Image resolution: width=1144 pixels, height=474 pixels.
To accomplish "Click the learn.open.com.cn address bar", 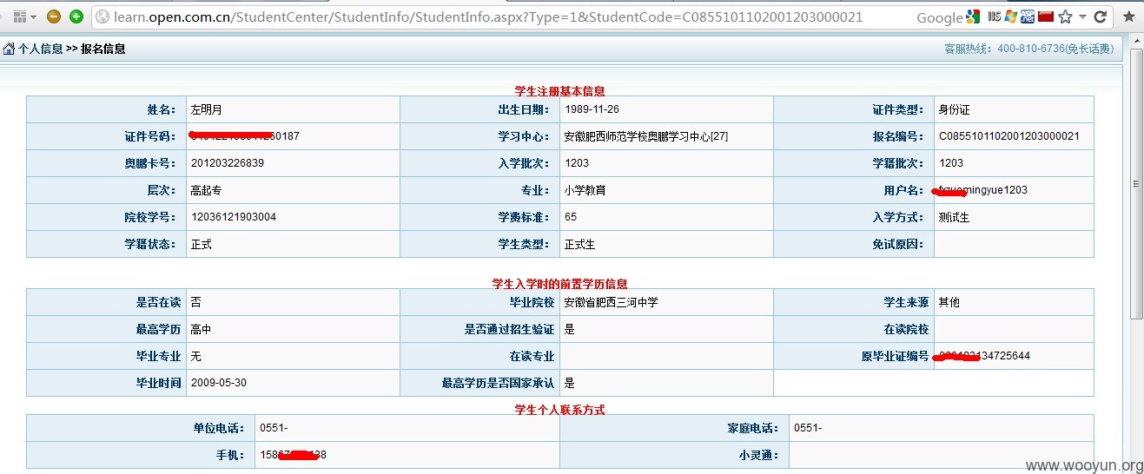I will [x=487, y=16].
